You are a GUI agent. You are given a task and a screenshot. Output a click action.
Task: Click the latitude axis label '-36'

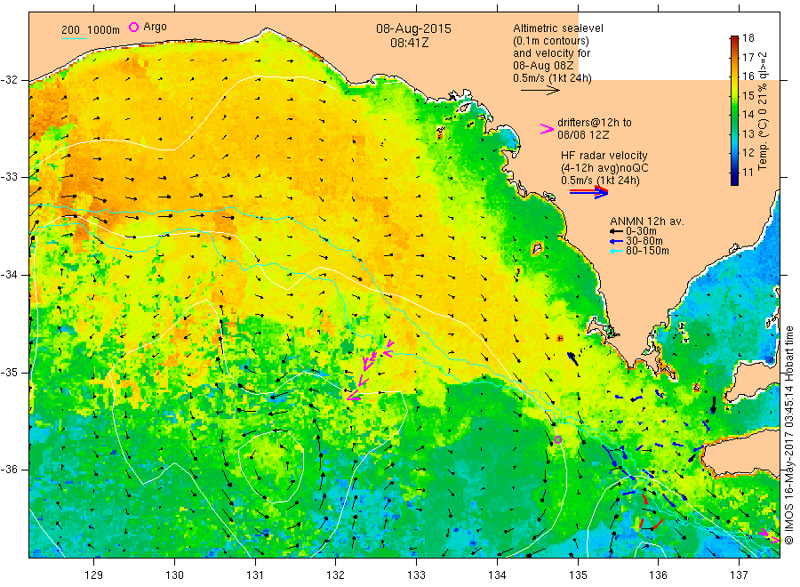pyautogui.click(x=9, y=469)
